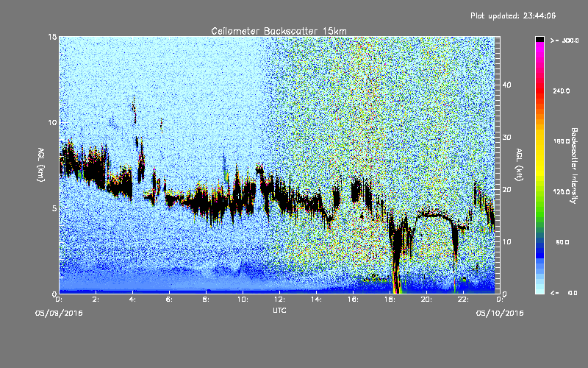This screenshot has height=368, width=588.
Task: Click the 6: hour tick label
Action: click(170, 300)
